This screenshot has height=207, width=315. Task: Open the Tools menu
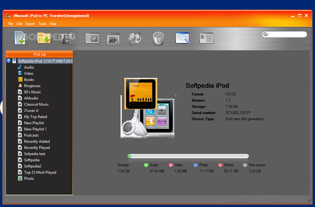point(42,24)
